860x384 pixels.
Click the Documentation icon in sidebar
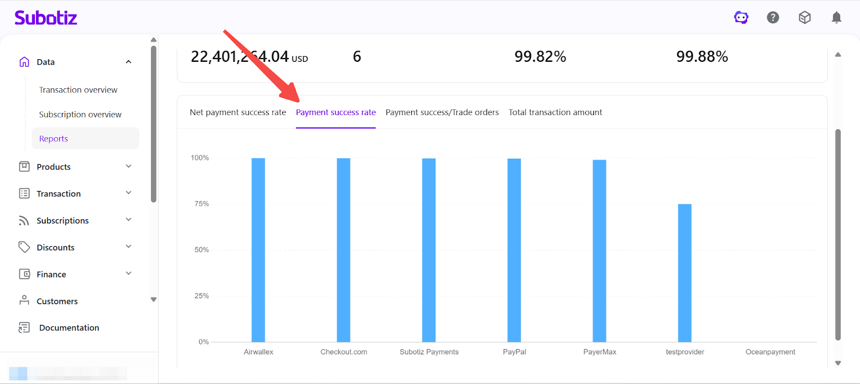click(x=24, y=328)
